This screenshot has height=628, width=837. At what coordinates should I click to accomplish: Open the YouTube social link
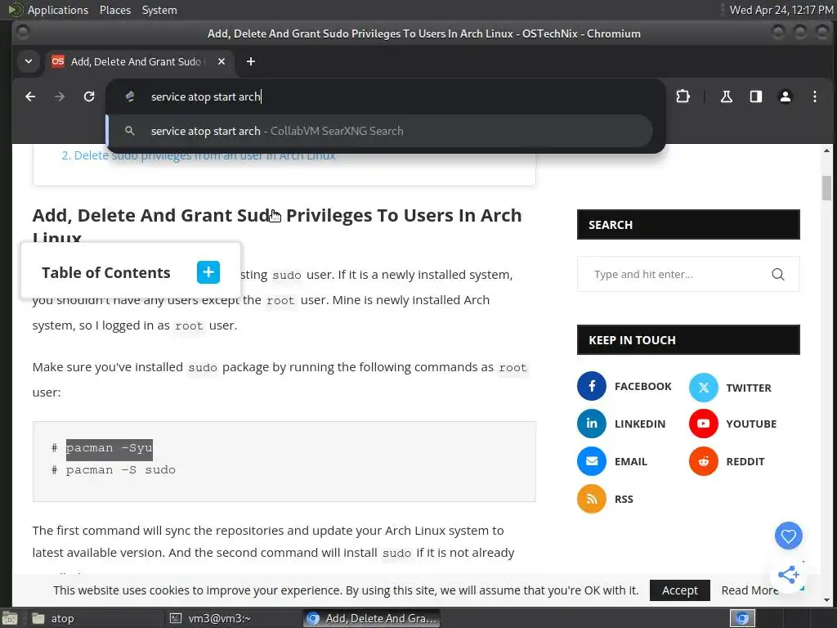click(x=703, y=424)
